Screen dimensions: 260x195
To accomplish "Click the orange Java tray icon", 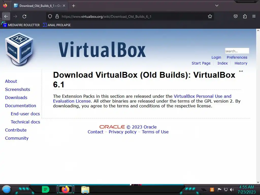I will (x=212, y=189).
